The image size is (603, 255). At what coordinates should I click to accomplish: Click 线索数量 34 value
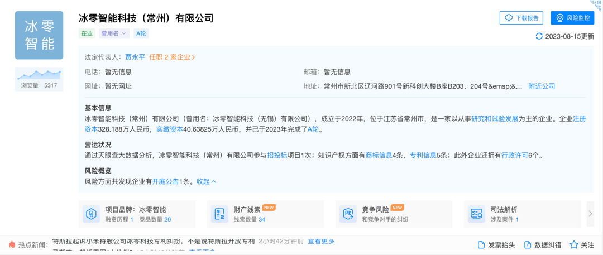tap(261, 220)
